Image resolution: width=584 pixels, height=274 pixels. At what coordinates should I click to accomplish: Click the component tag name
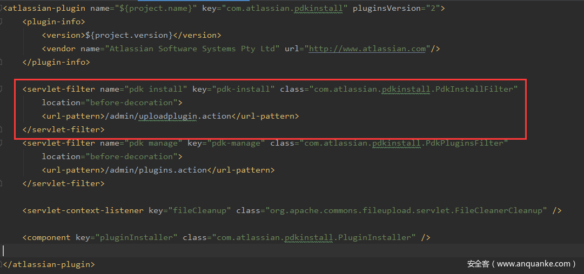[49, 237]
